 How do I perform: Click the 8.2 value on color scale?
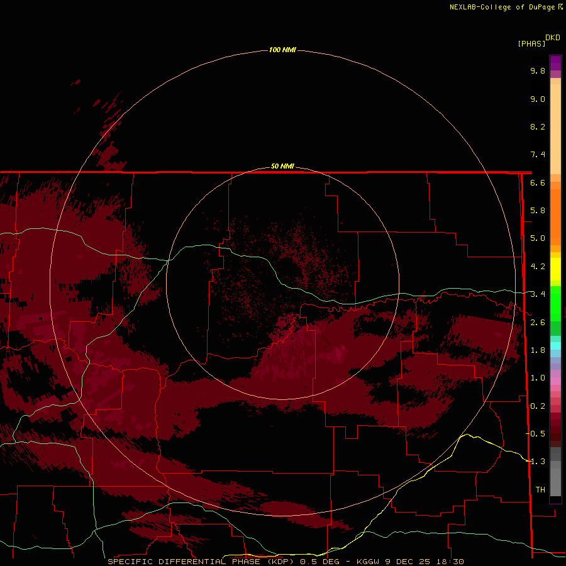(538, 126)
